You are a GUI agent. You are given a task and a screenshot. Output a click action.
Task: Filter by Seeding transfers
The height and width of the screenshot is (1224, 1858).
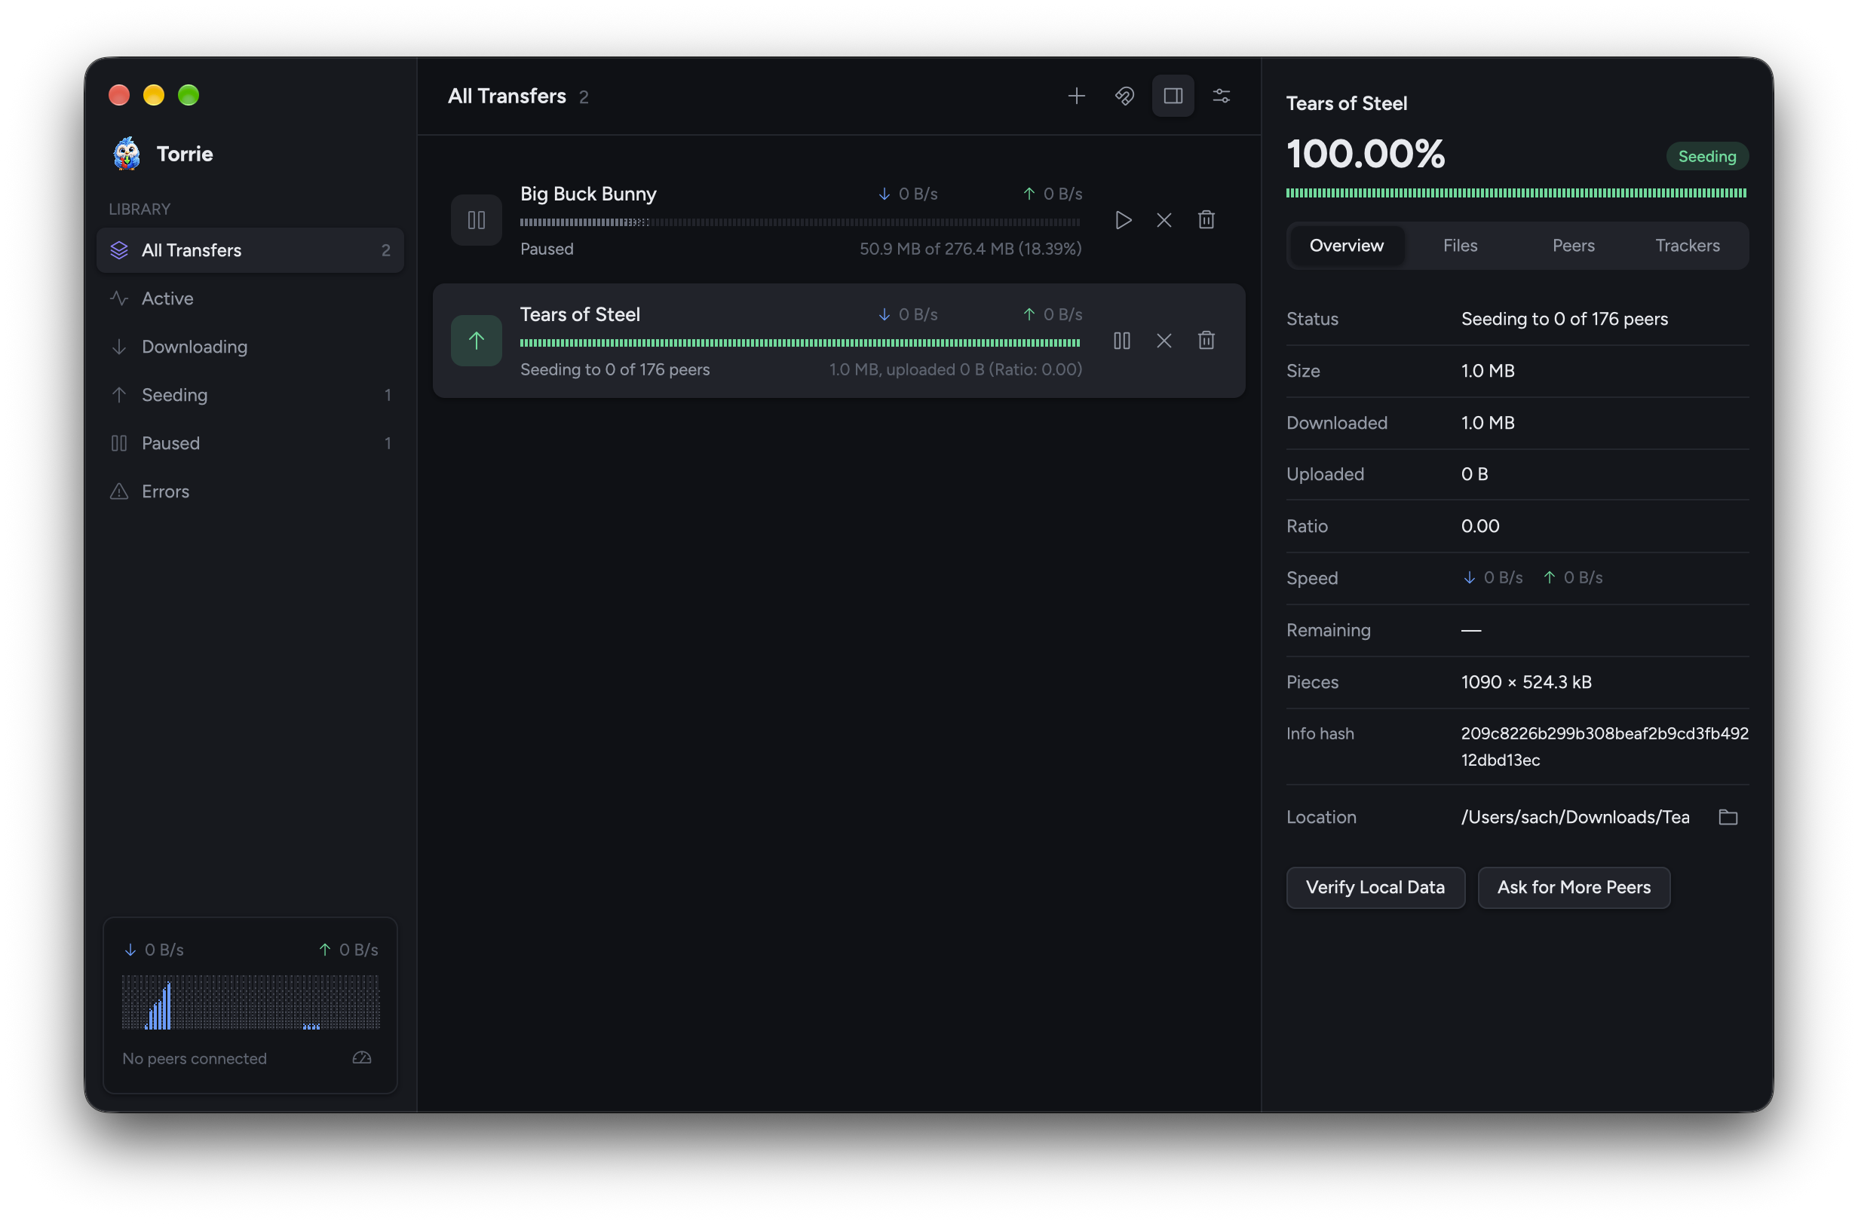pyautogui.click(x=250, y=395)
